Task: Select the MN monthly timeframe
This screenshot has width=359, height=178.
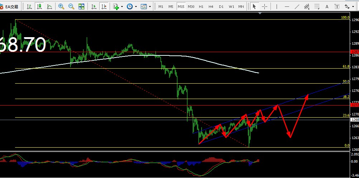Action: tap(241, 7)
